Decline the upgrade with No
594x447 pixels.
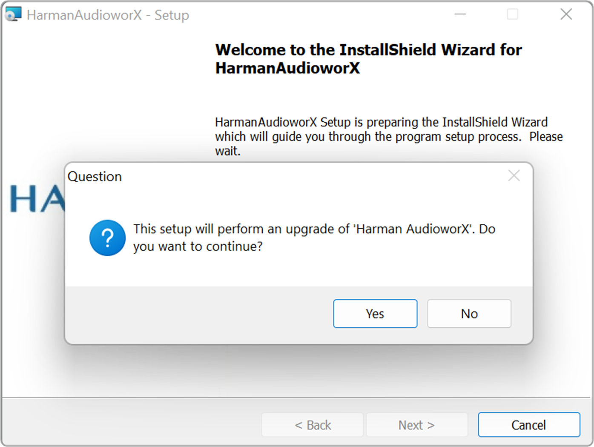coord(469,314)
